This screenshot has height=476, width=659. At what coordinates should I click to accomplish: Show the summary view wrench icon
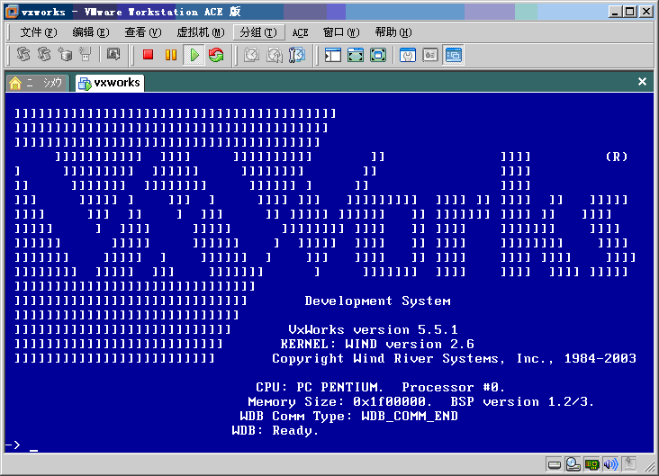tap(407, 55)
